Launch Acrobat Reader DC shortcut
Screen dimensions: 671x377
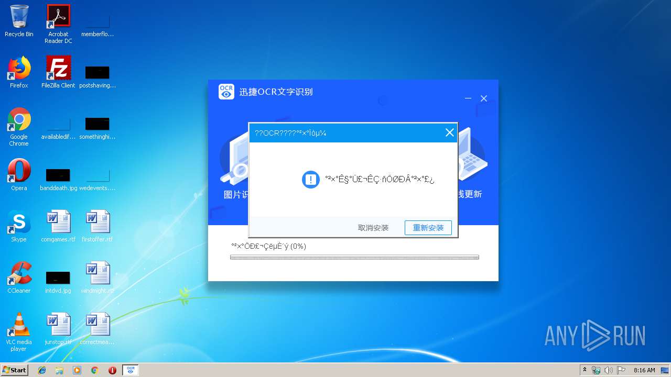point(58,24)
